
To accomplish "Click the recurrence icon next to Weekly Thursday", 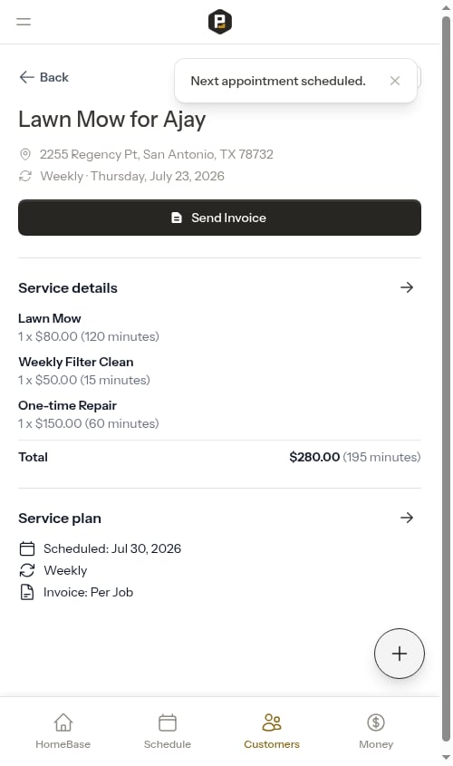I will (x=24, y=176).
